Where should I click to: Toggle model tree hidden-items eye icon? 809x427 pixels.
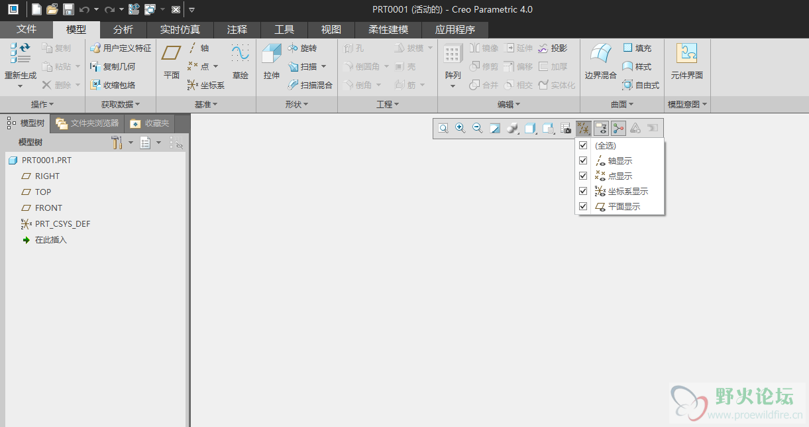176,143
